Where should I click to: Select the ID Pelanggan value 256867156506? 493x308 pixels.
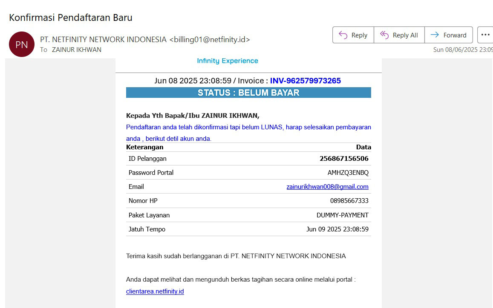click(x=344, y=159)
